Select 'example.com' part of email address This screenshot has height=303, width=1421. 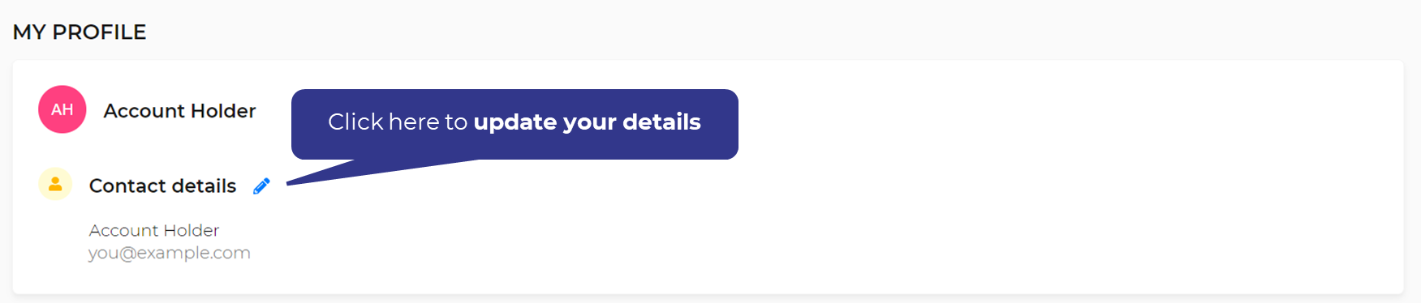[193, 253]
